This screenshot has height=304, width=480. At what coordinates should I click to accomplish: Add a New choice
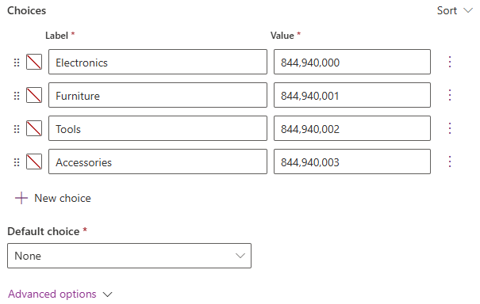pyautogui.click(x=53, y=198)
